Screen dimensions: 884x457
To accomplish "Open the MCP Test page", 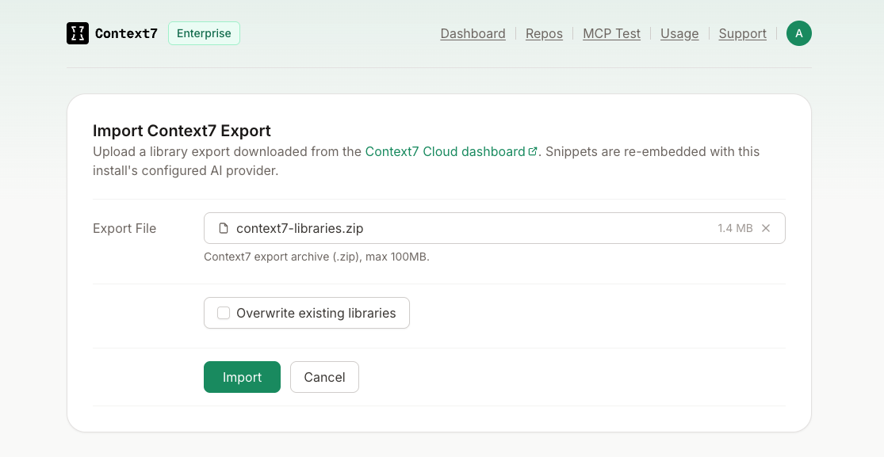I will 612,34.
